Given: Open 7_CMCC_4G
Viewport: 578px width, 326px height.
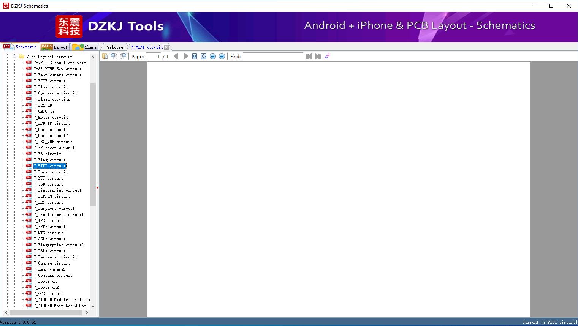Looking at the screenshot, I should (44, 111).
